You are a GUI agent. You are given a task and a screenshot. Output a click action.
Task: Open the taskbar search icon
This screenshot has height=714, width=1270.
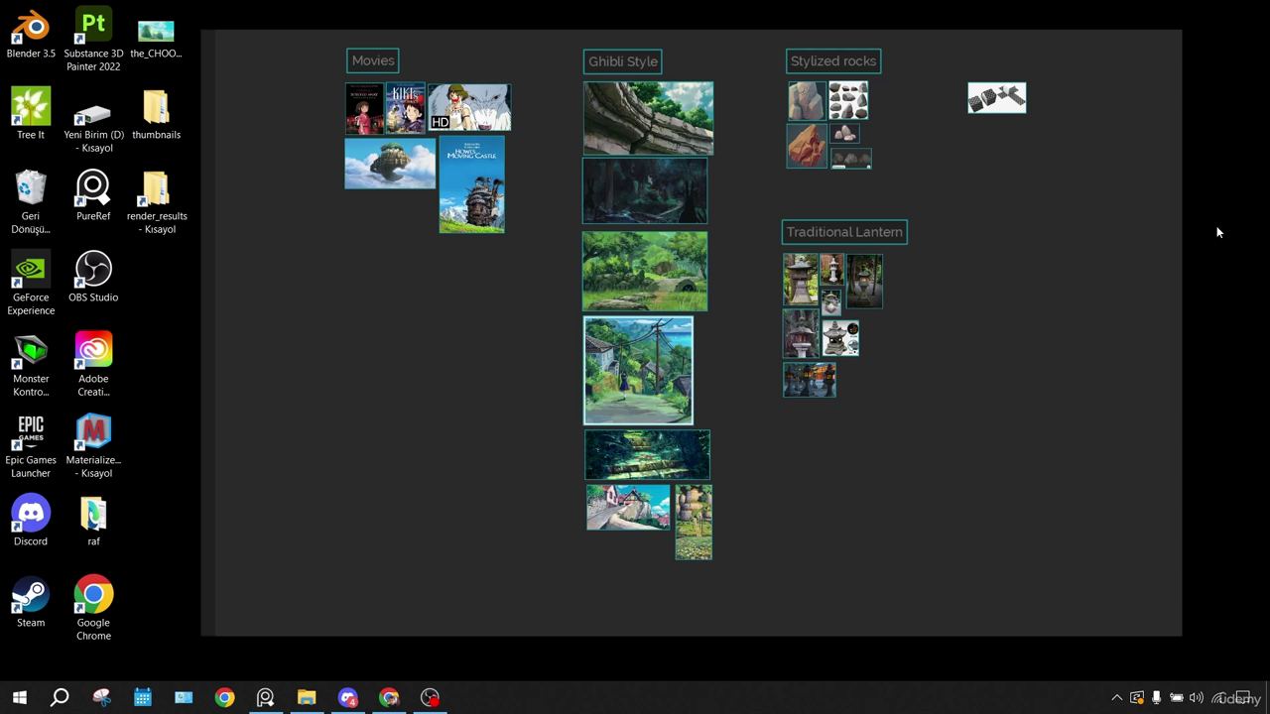click(x=60, y=697)
